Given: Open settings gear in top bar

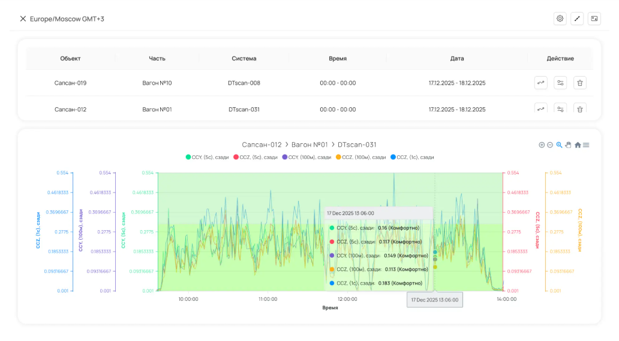Looking at the screenshot, I should click(560, 19).
